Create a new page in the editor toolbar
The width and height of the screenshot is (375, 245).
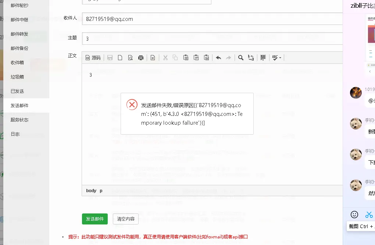[120, 58]
